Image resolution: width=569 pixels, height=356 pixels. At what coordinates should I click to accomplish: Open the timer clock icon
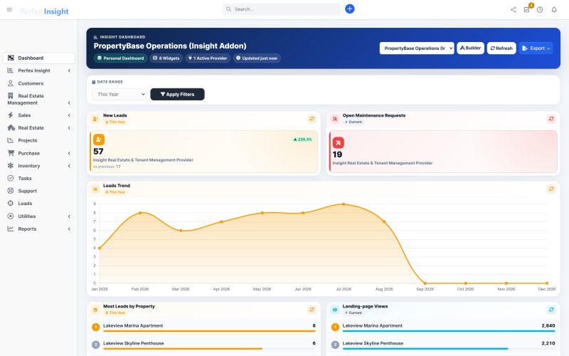point(540,10)
